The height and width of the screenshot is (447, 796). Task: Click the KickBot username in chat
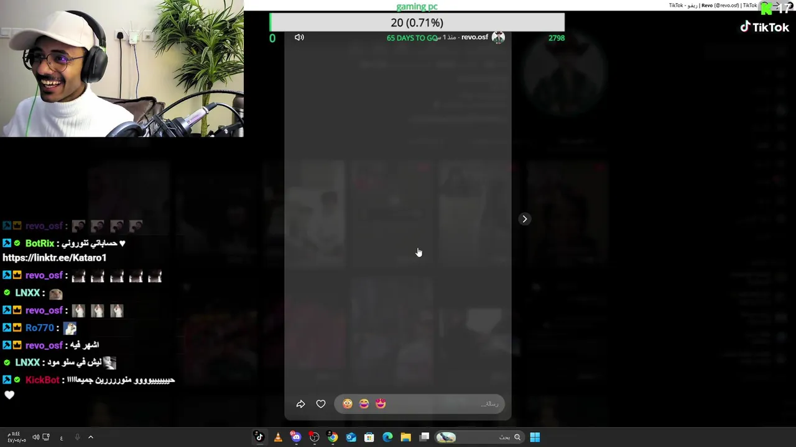(42, 380)
